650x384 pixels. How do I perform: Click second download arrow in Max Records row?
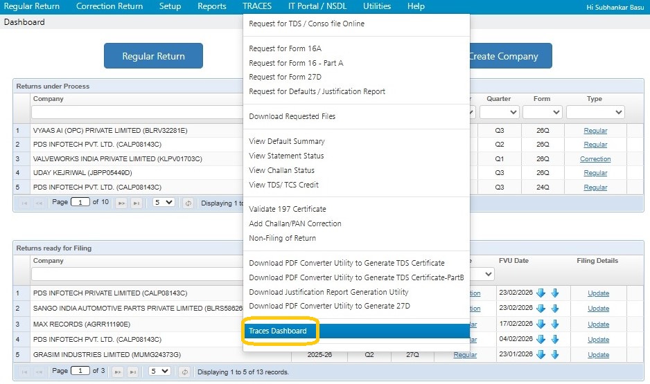554,324
